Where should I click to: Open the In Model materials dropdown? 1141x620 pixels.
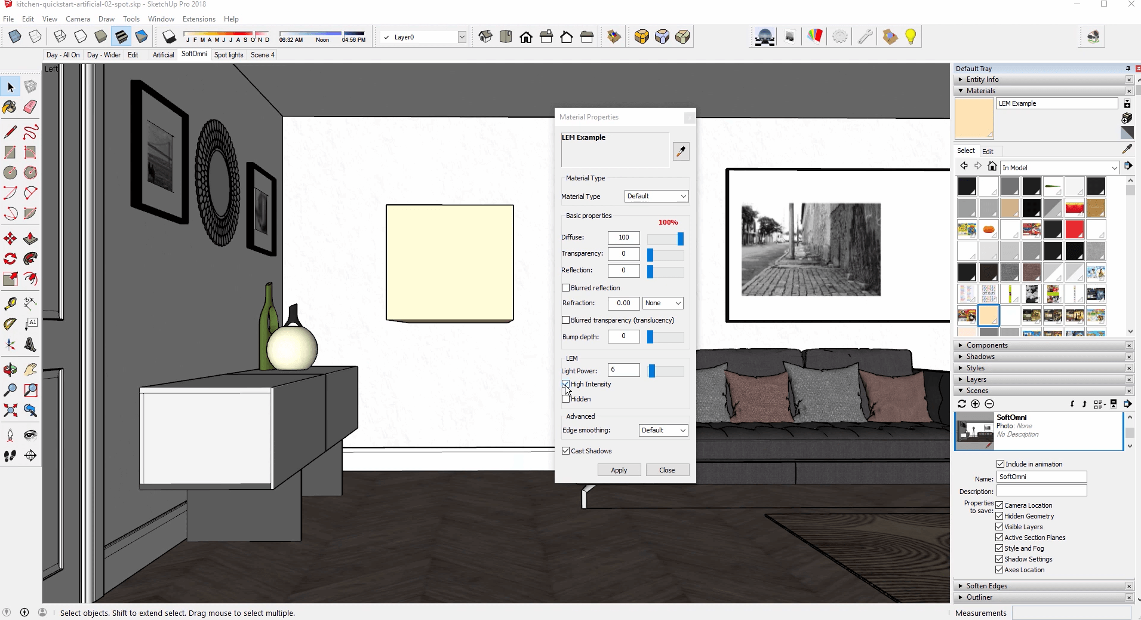[x=1060, y=168]
